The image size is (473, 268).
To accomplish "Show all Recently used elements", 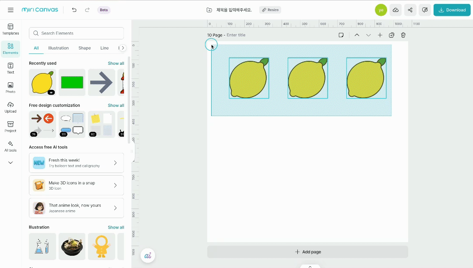I will coord(116,63).
